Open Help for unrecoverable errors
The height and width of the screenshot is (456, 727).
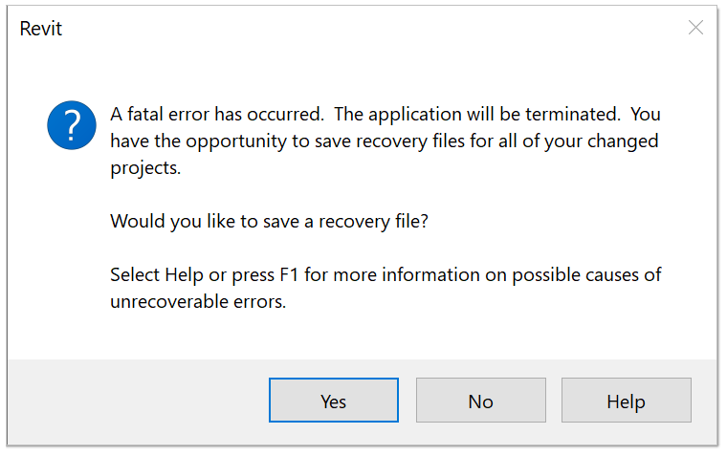(626, 401)
